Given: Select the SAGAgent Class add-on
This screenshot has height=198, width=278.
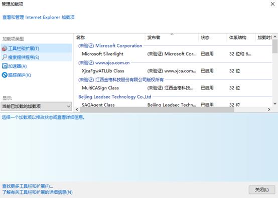Looking at the screenshot, I should tap(98, 104).
